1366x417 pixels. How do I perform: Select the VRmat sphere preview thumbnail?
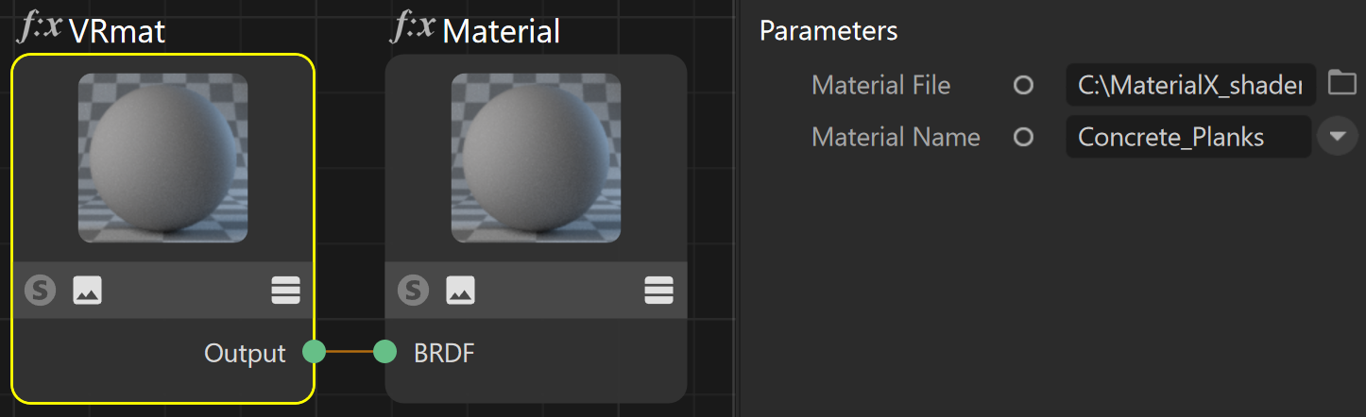click(163, 158)
